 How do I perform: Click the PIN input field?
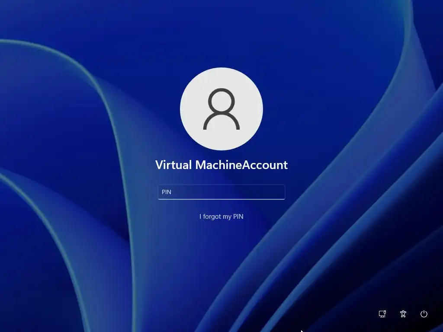pos(221,192)
